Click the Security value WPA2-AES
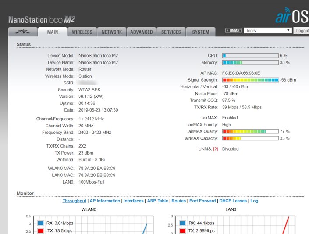309x234 pixels. pyautogui.click(x=89, y=90)
